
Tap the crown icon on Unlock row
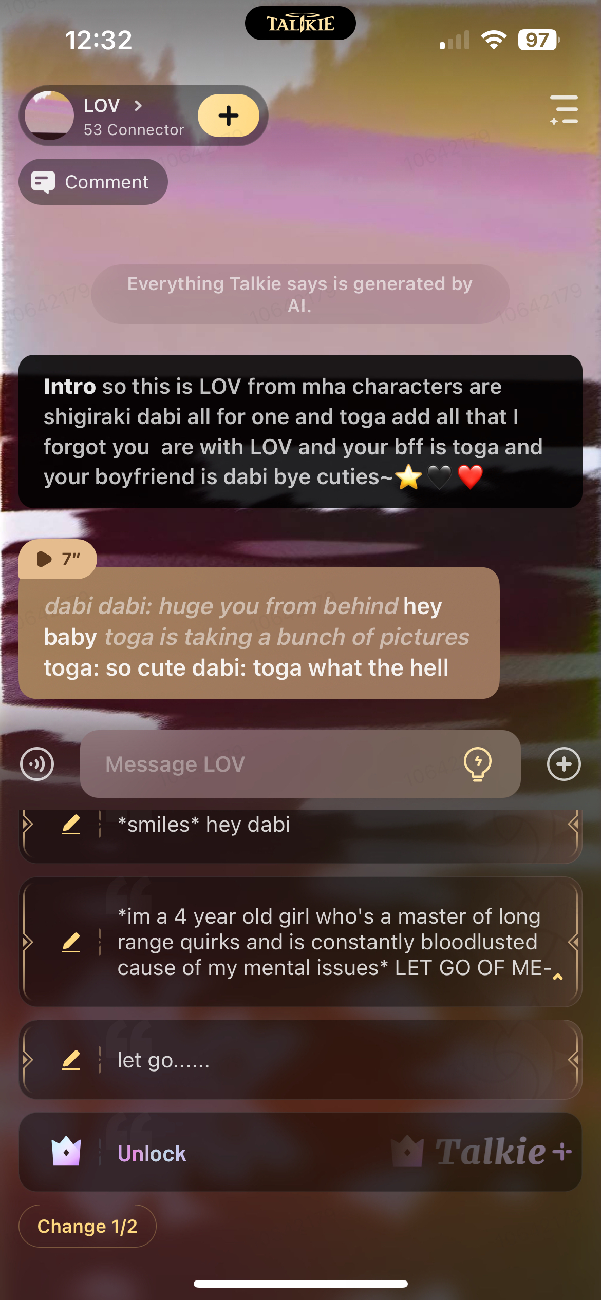point(66,1151)
